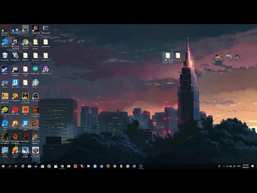Select the benchmark folder on desktop
Screen dimensions: 257x193
click(x=46, y=43)
